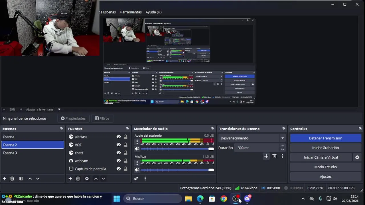Click the Buscar taskbar search box
The image size is (365, 205).
153,199
